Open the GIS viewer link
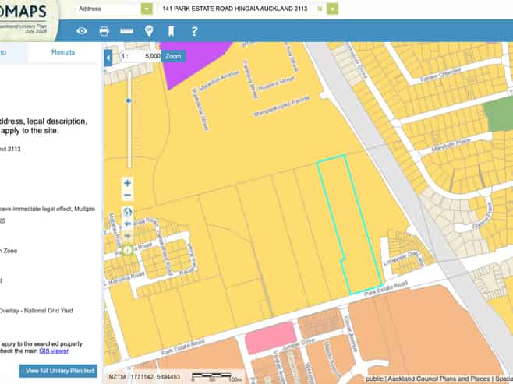 pyautogui.click(x=54, y=351)
